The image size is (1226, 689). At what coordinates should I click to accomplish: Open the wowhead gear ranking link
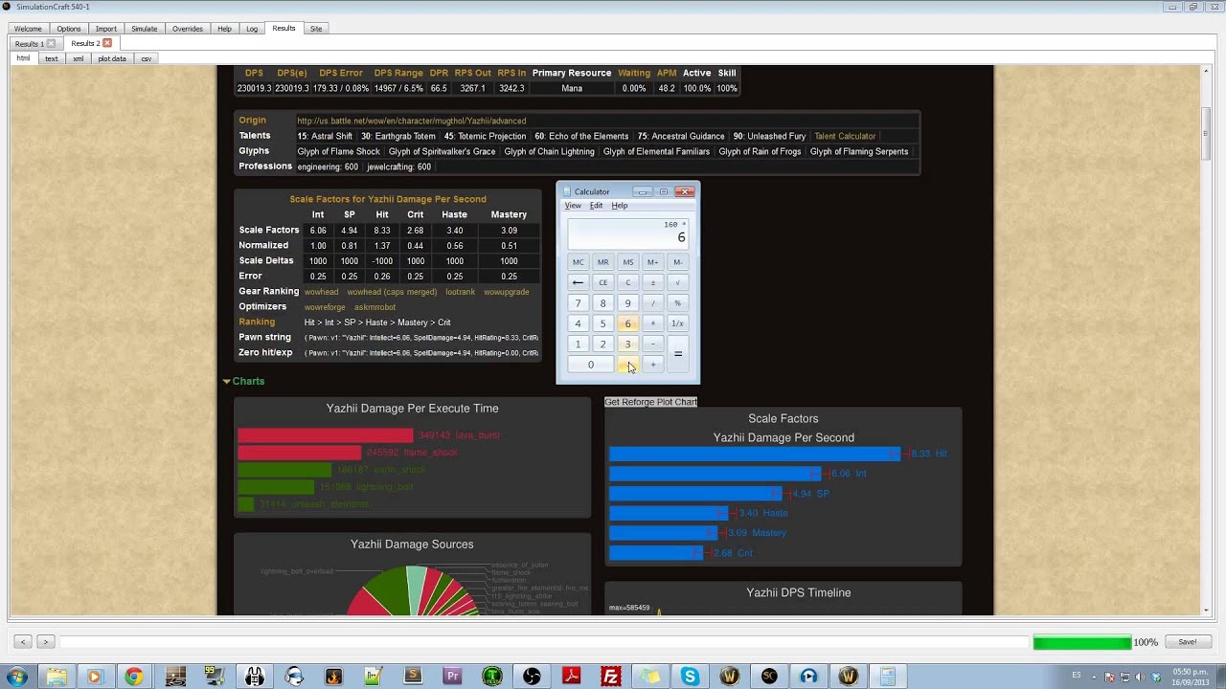pos(321,291)
